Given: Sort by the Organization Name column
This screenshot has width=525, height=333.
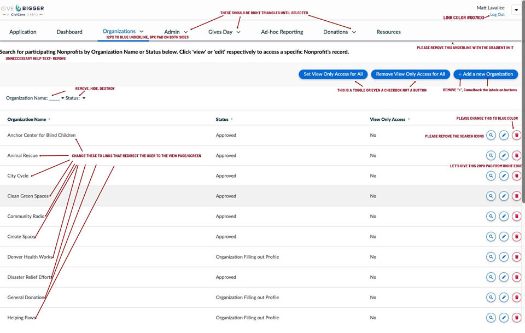Looking at the screenshot, I should click(x=50, y=119).
